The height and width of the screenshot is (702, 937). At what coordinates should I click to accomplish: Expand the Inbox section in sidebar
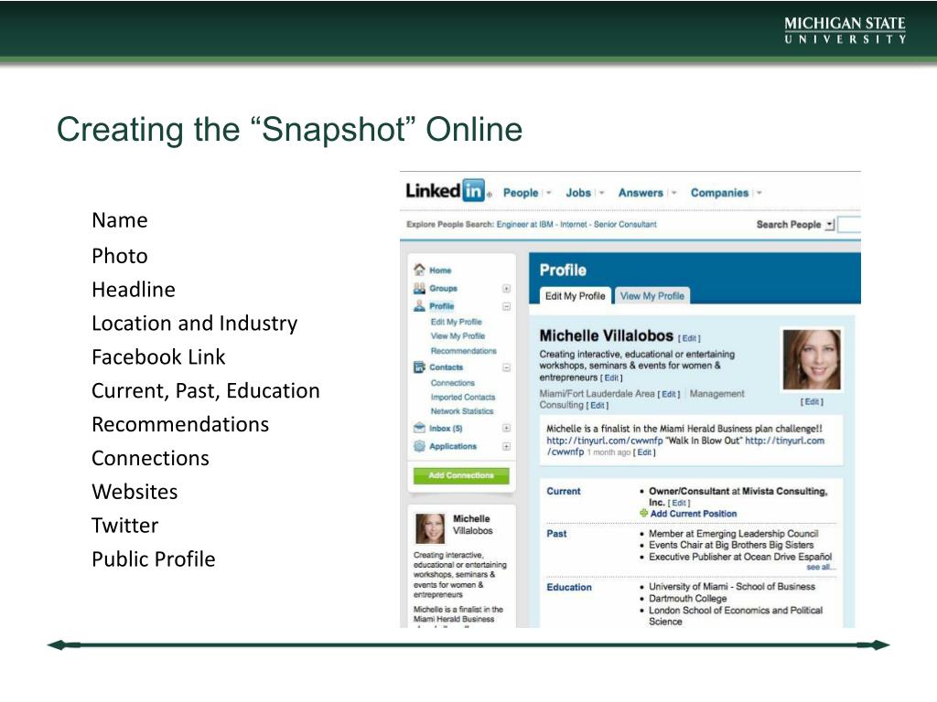point(506,428)
